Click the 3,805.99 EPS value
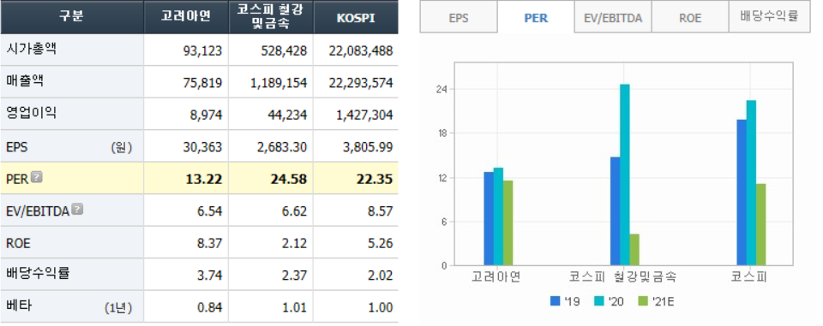 pyautogui.click(x=369, y=147)
